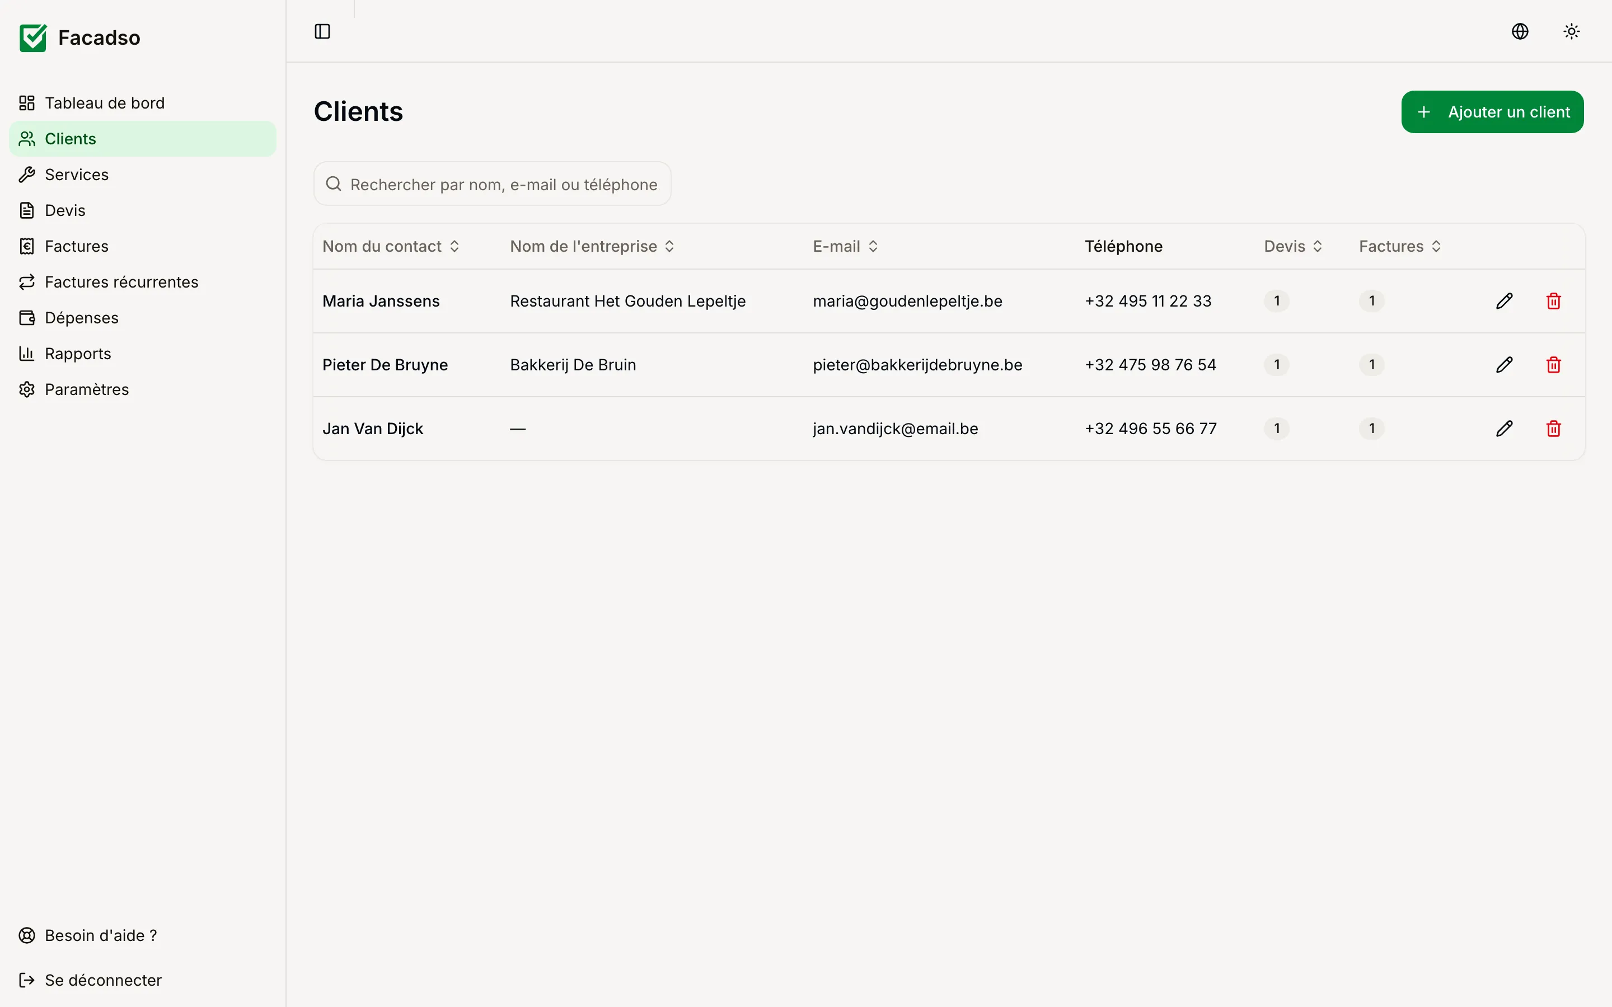
Task: Focus the search field for clients
Action: (x=492, y=184)
